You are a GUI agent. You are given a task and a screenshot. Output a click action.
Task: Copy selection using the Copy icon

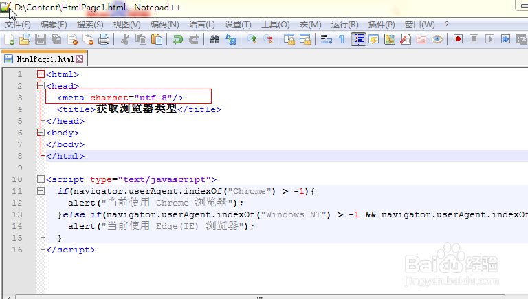141,39
